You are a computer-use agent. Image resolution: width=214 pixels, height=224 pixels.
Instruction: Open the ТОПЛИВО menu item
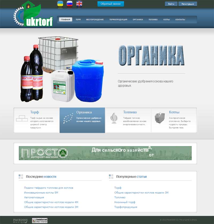tap(153, 19)
